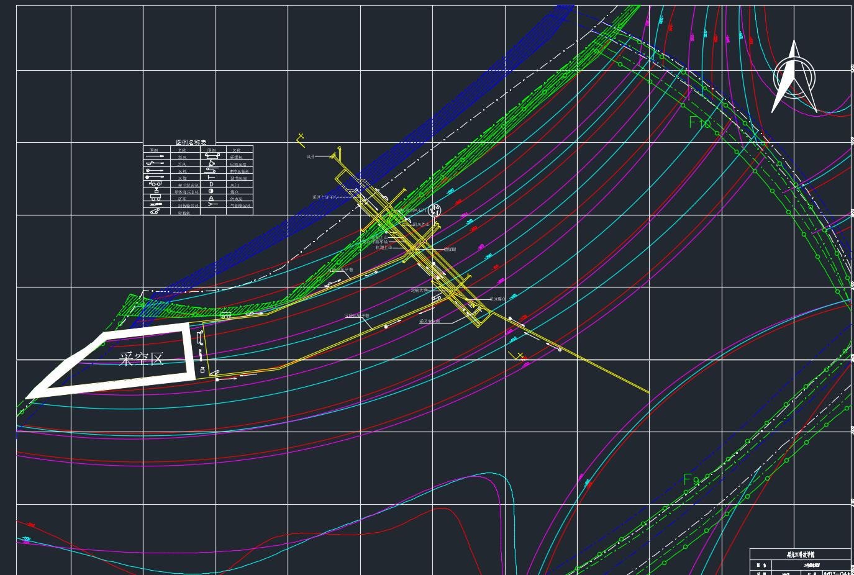Click the 区段运输平巷 annotation label
854x575 pixels.
[357, 316]
